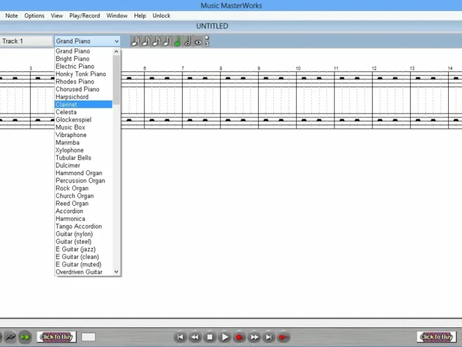The width and height of the screenshot is (462, 347).
Task: Open the Window menu
Action: coord(117,16)
